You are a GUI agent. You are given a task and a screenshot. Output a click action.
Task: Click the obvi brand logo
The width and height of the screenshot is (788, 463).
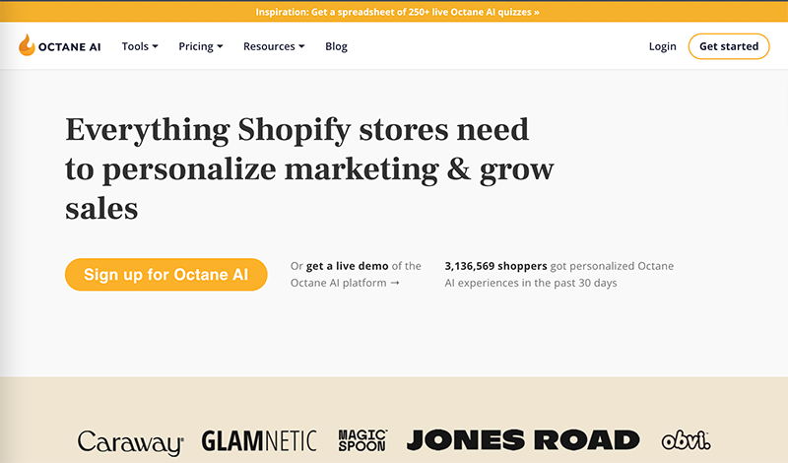686,440
